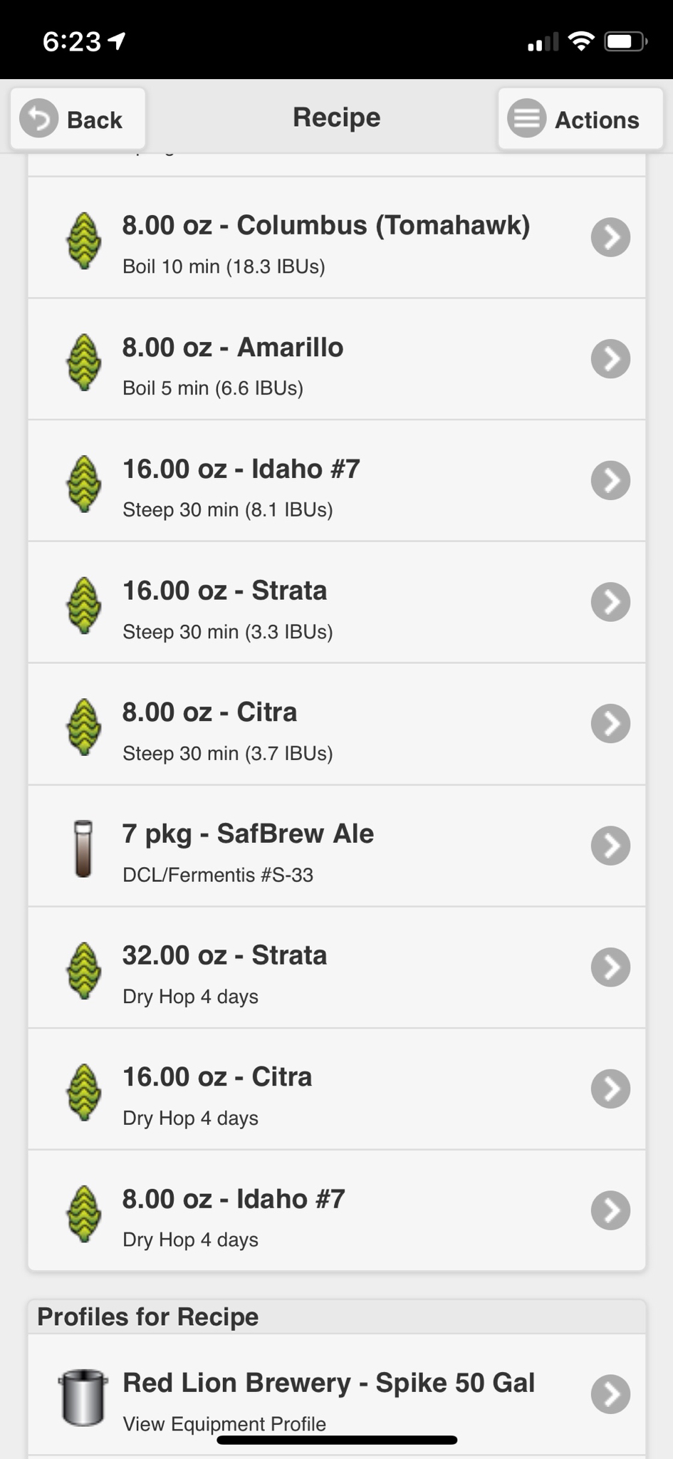Tap the hop icon beside 8.00 oz Citra steep
The width and height of the screenshot is (673, 1459).
coord(84,727)
